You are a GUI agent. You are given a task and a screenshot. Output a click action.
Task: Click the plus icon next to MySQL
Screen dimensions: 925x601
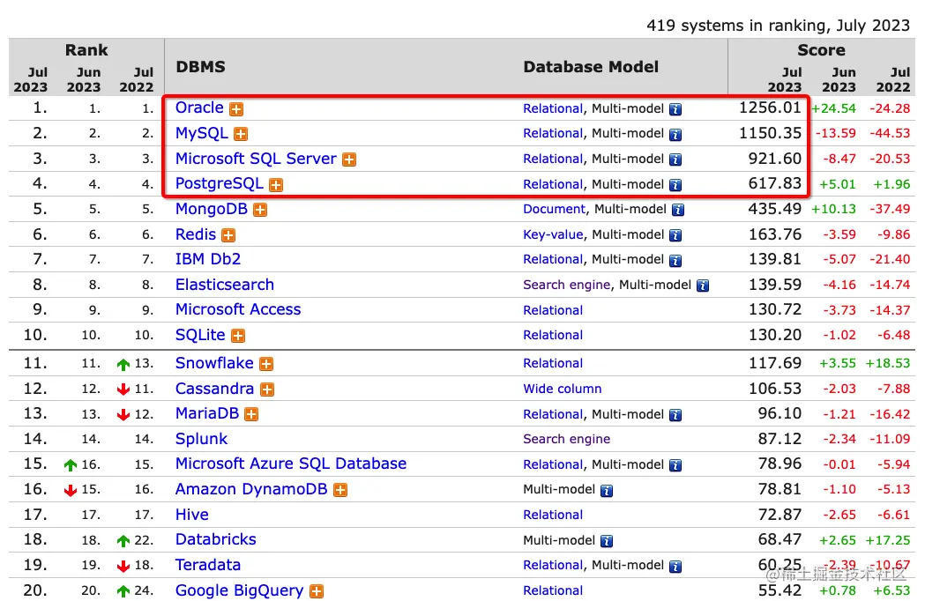(x=241, y=134)
